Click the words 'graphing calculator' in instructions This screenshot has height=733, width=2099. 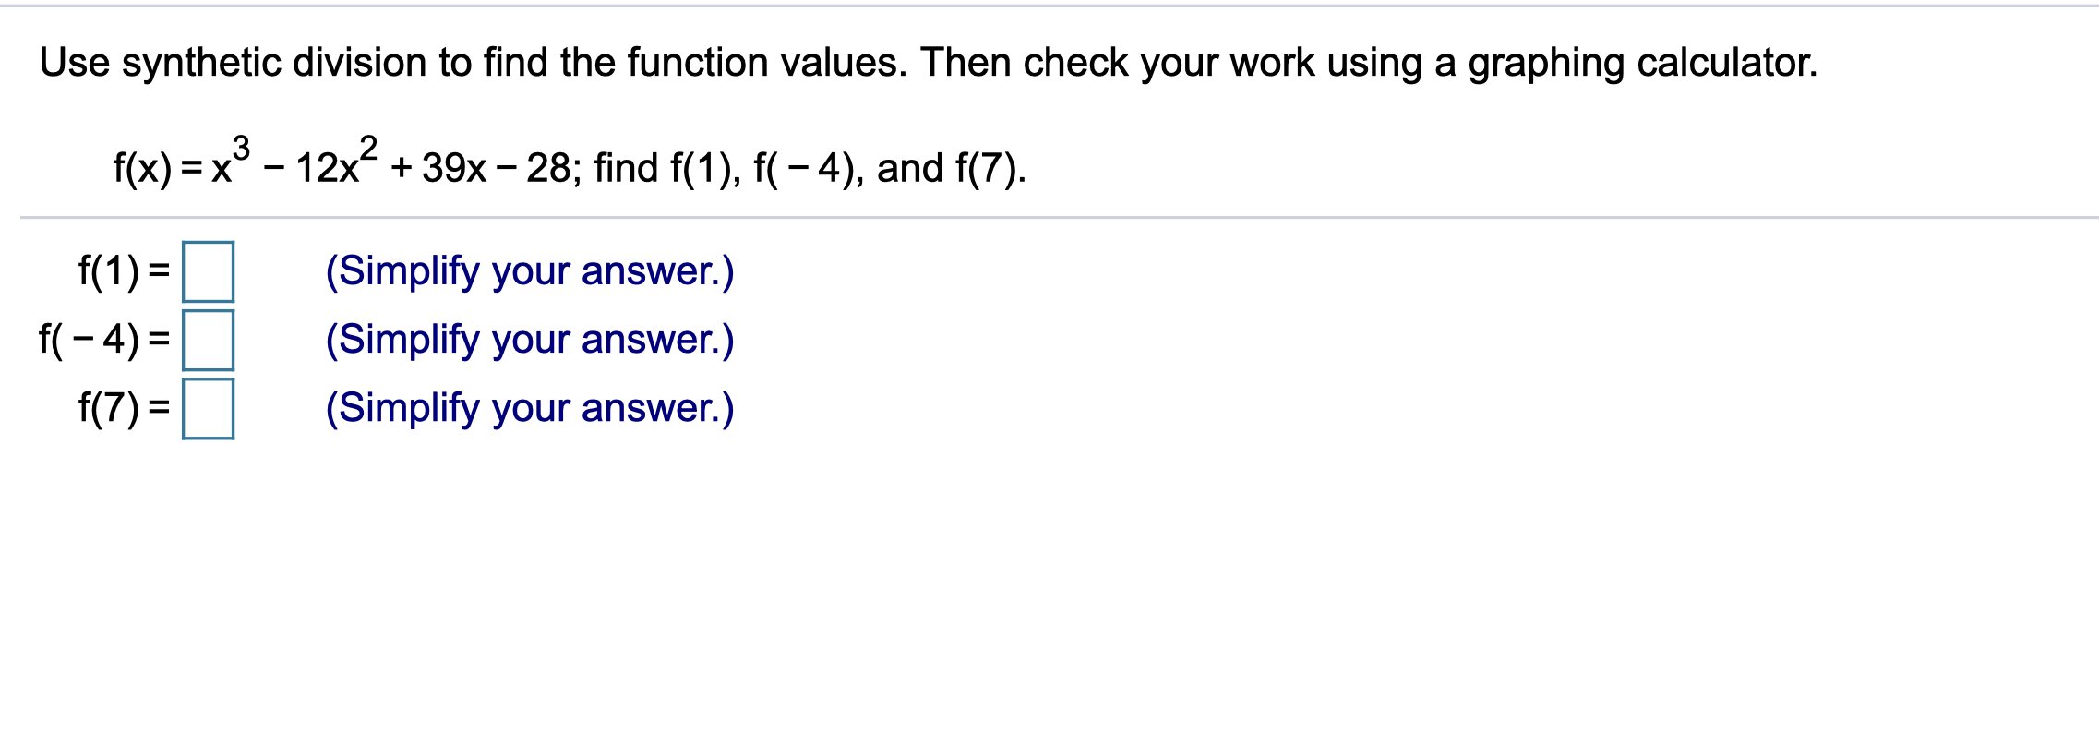(1643, 63)
